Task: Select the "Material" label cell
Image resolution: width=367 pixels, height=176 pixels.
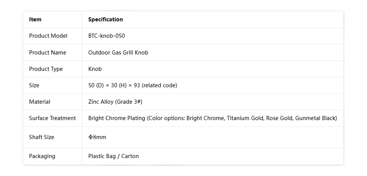Action: click(40, 102)
